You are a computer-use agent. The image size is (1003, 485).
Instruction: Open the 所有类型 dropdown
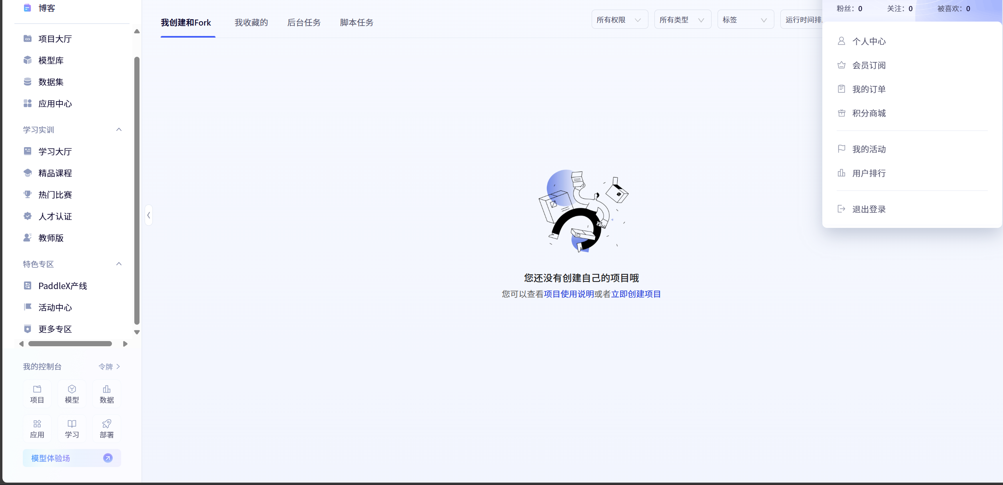682,20
